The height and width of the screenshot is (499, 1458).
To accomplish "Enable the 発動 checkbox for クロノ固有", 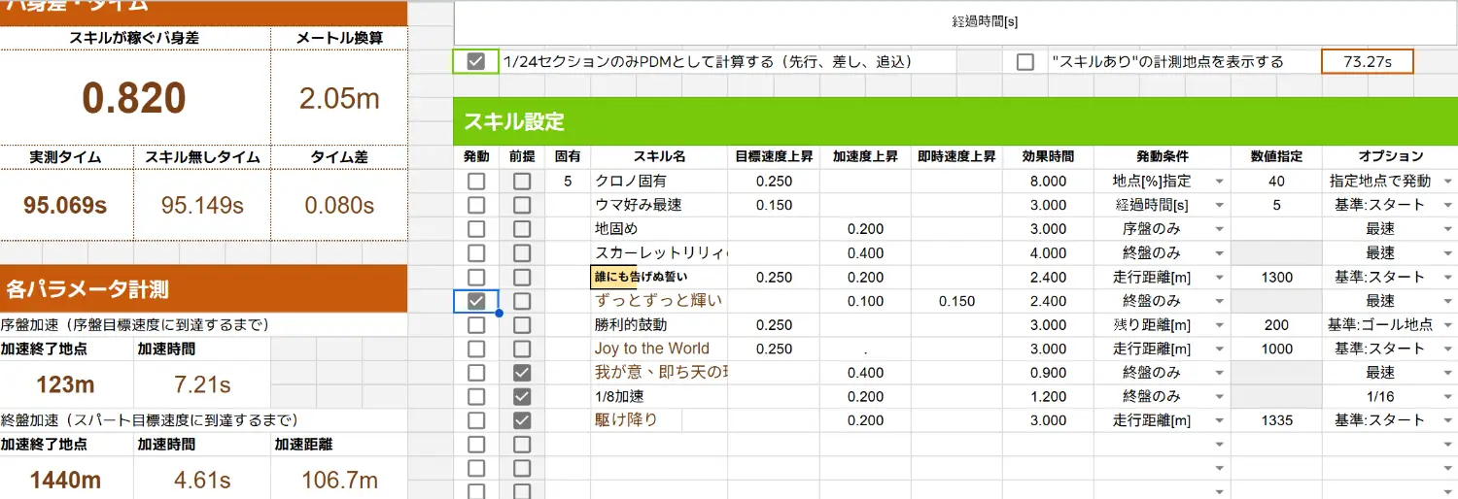I will (x=476, y=182).
